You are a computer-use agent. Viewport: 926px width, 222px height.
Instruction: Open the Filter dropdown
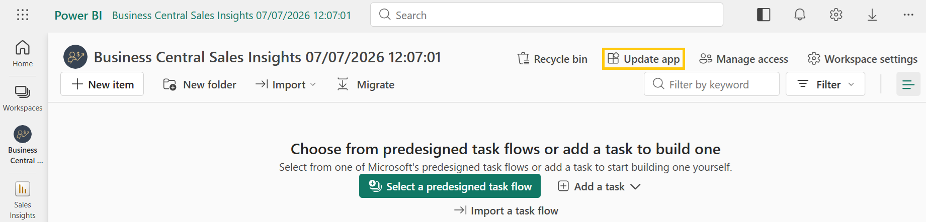825,84
